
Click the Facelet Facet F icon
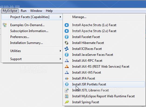[x=67, y=37]
